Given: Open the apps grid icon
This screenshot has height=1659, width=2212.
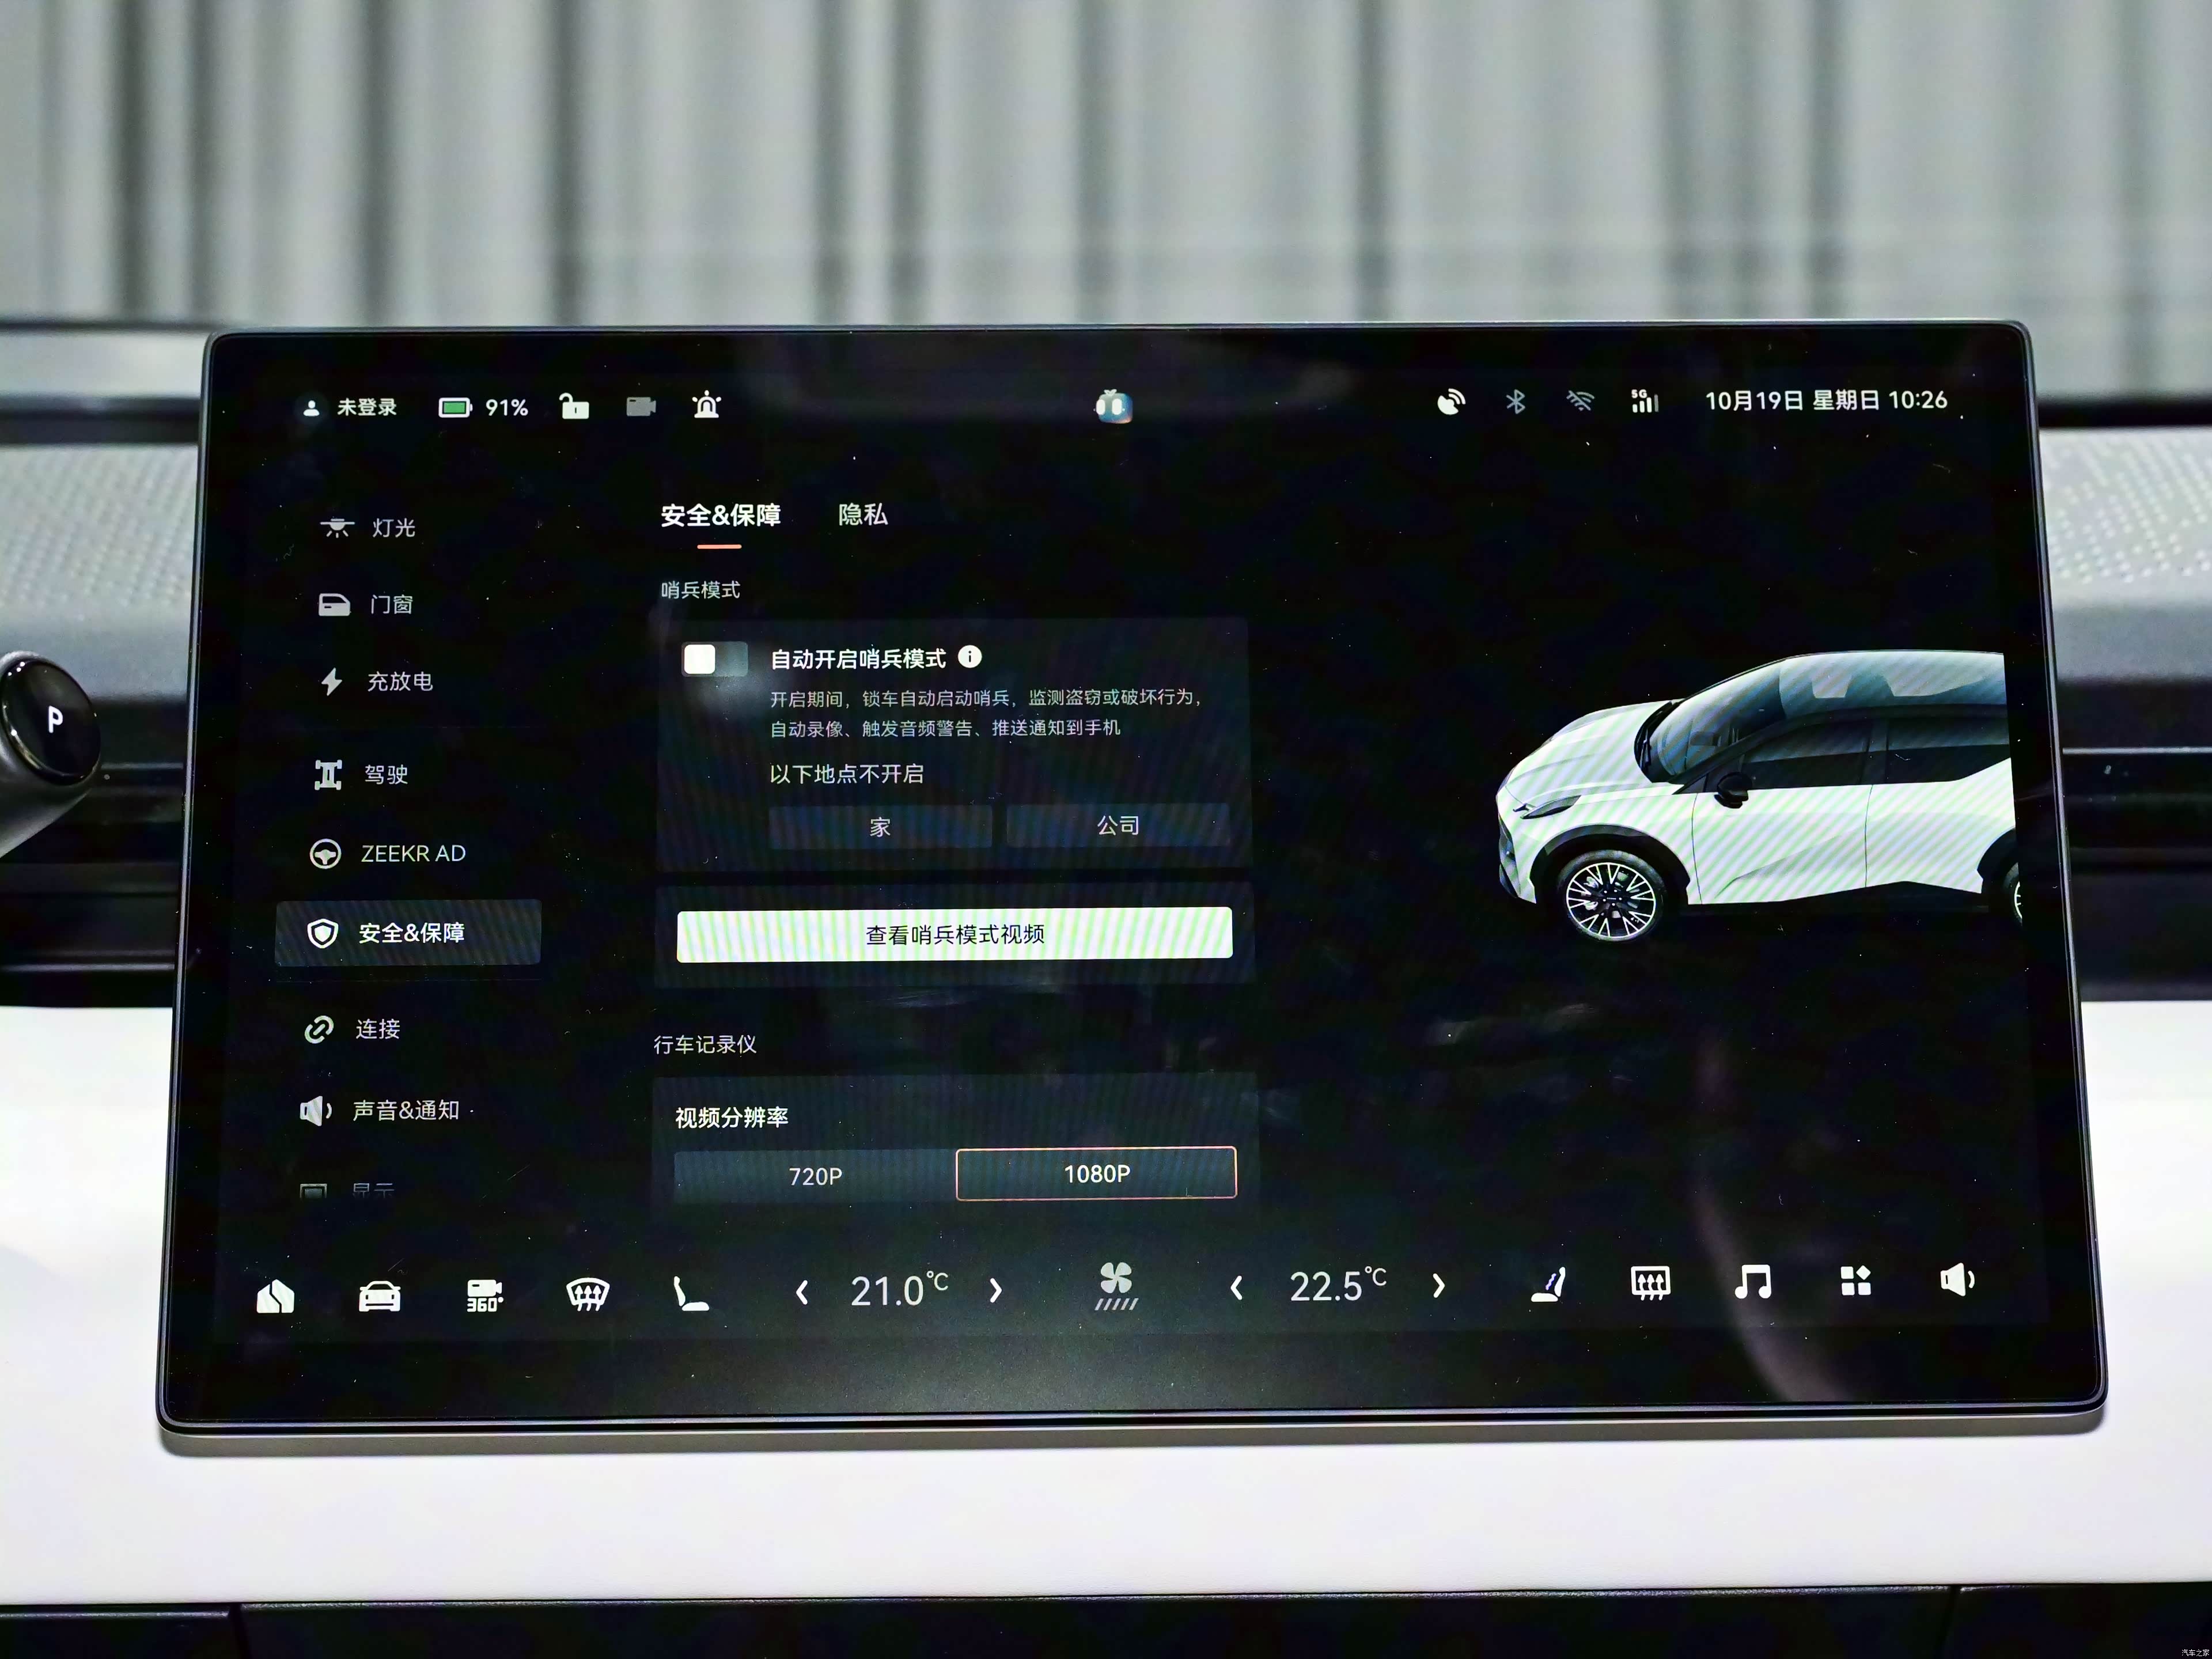Looking at the screenshot, I should click(x=1855, y=1281).
